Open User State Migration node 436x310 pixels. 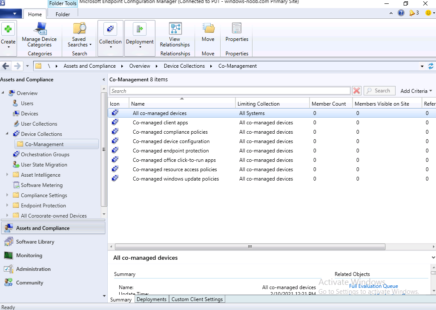[x=44, y=165]
